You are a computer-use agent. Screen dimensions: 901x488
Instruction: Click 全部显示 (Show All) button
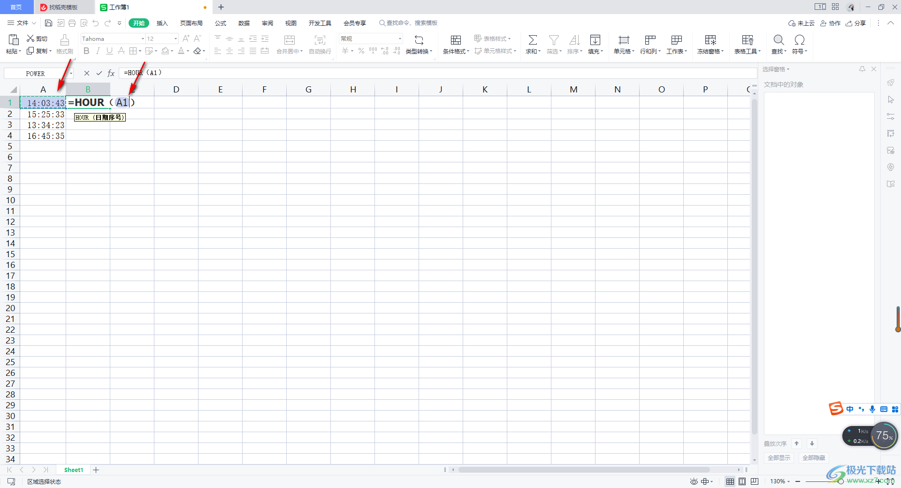point(779,457)
